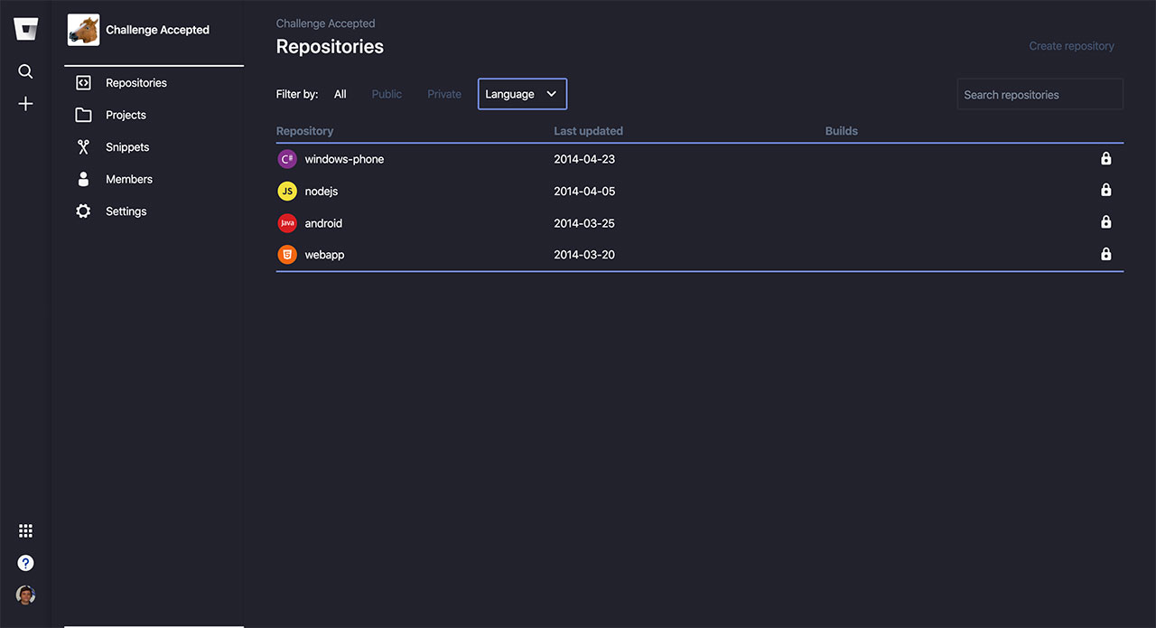
Task: Click the apps grid icon at bottom left
Action: [x=25, y=530]
